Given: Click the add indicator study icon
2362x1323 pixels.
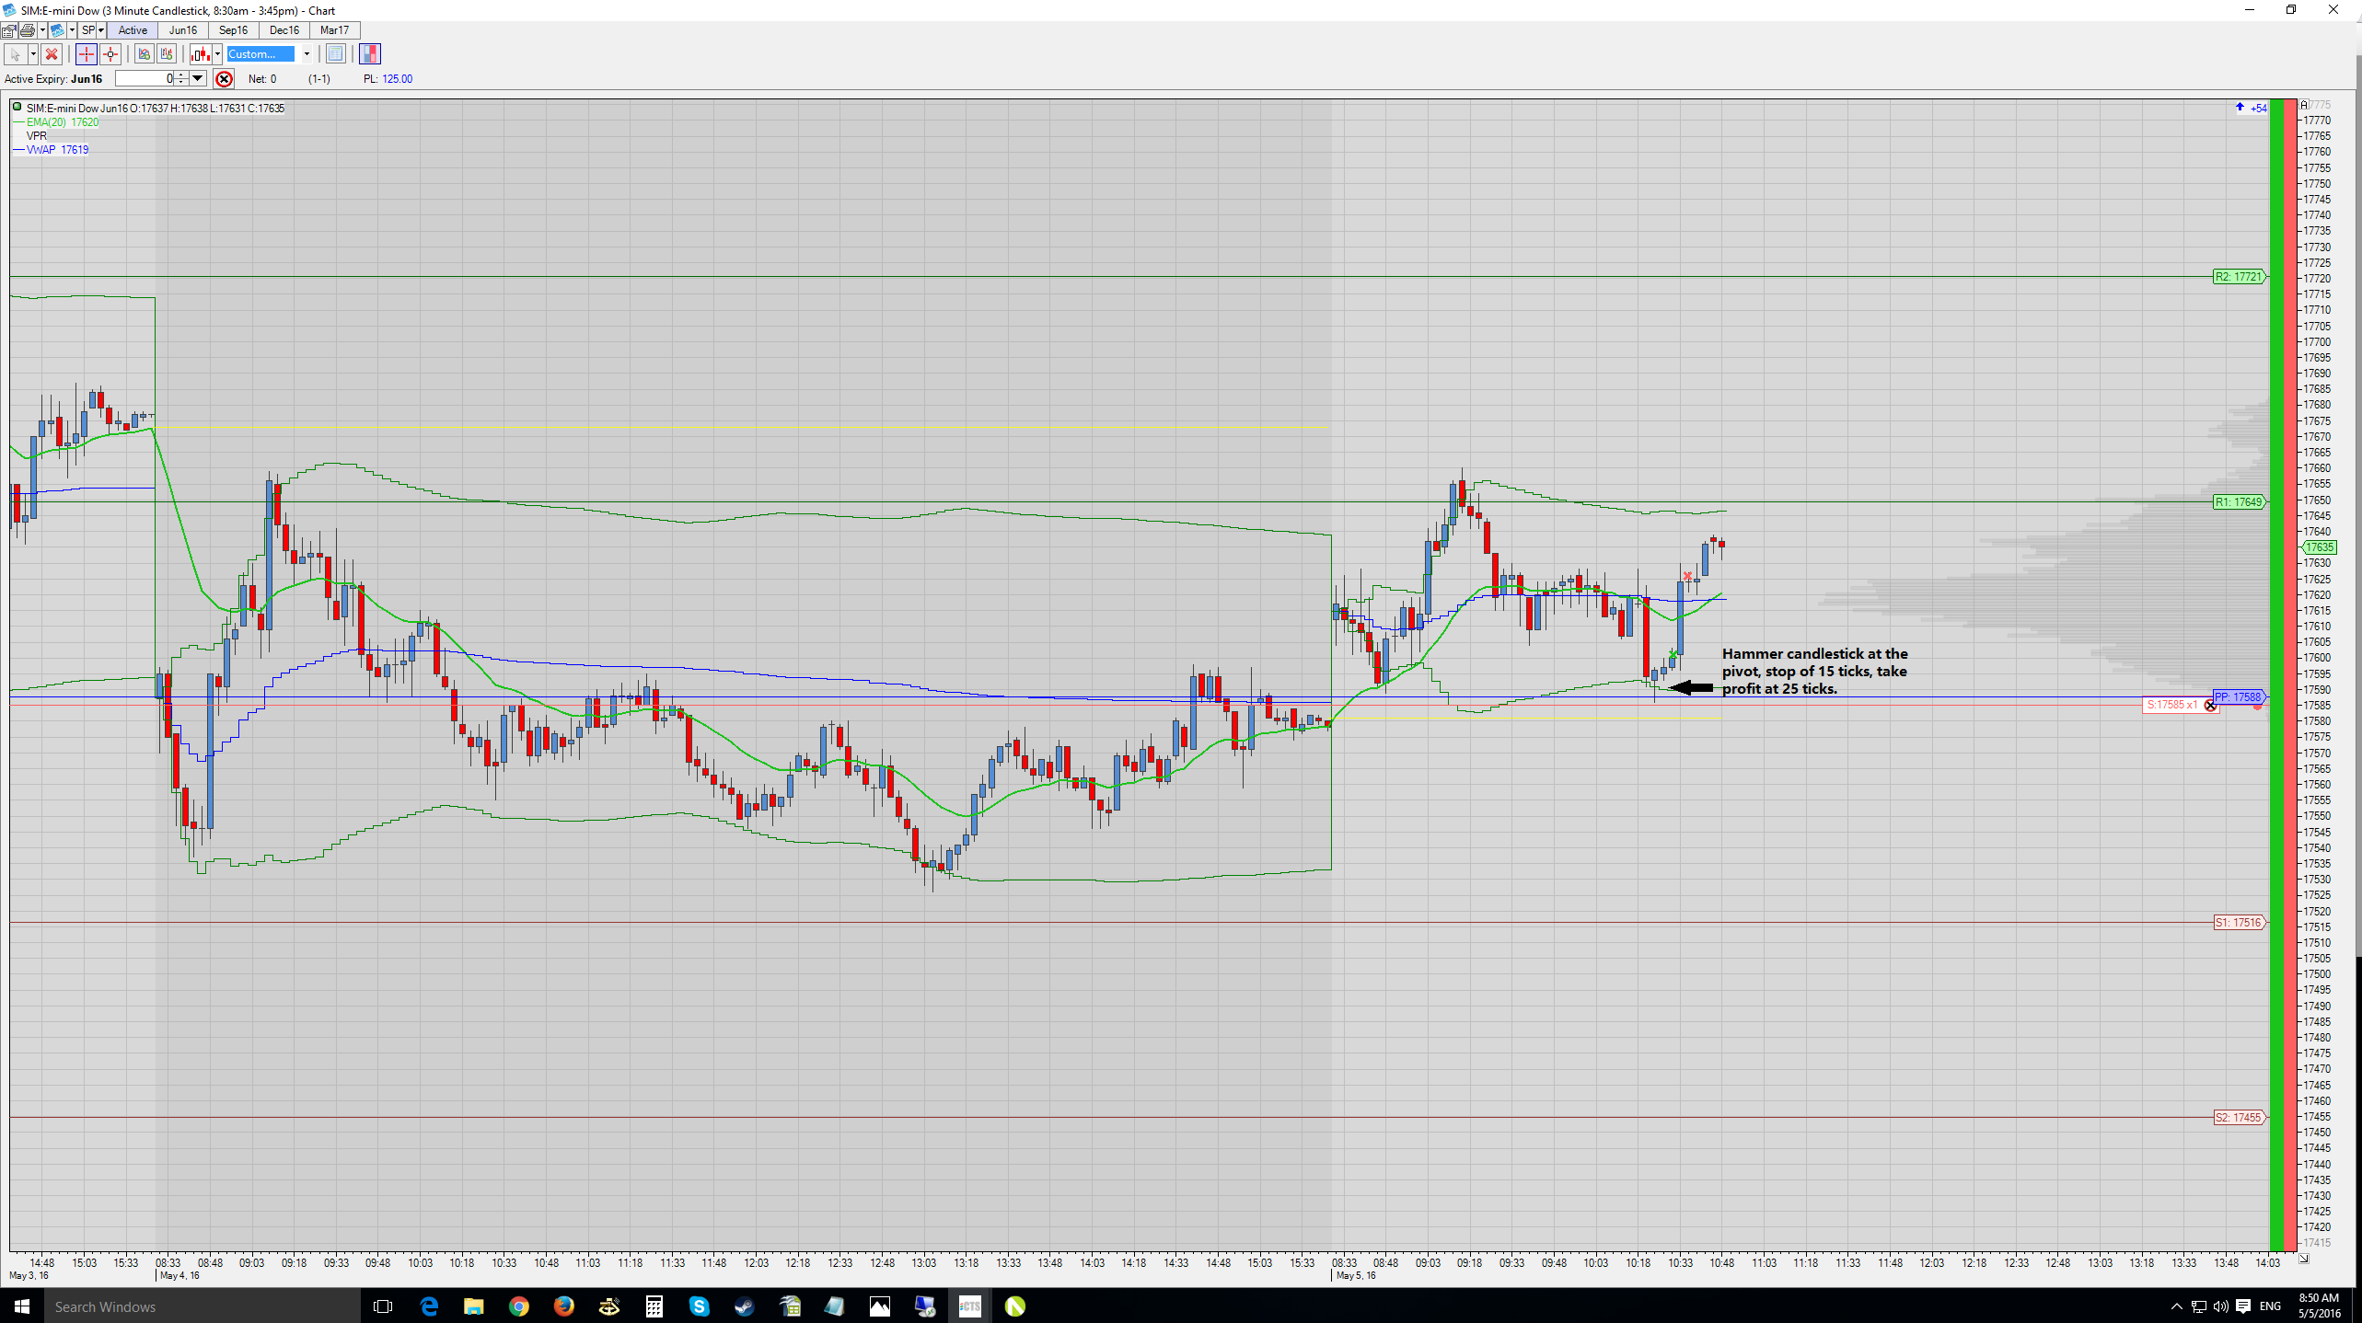Looking at the screenshot, I should [144, 54].
